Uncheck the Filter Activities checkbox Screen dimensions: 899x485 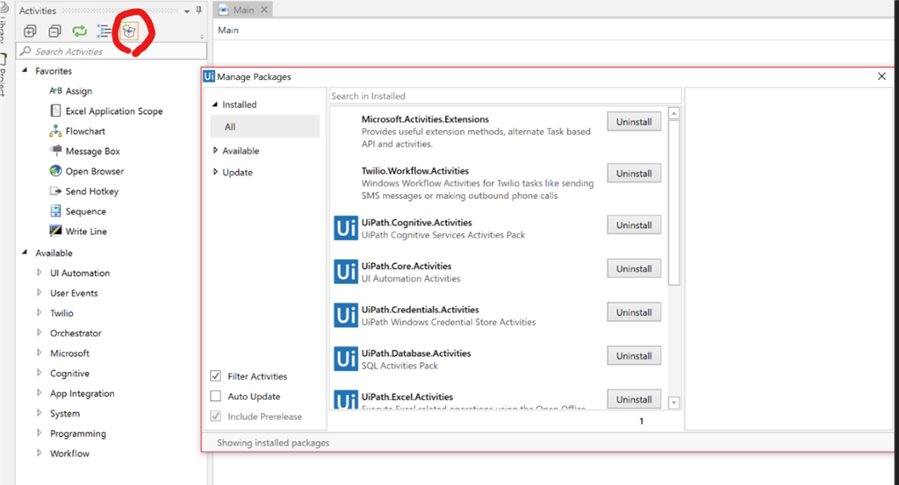pos(216,375)
